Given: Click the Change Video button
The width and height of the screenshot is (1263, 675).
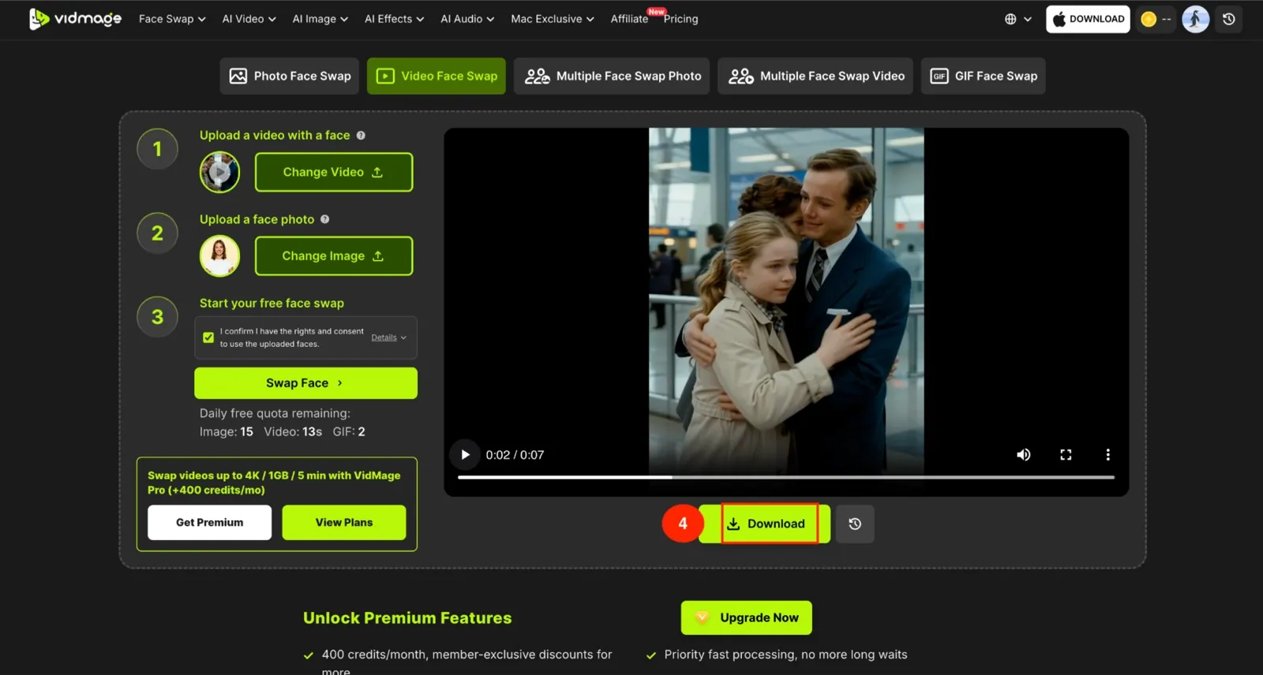Looking at the screenshot, I should [334, 172].
